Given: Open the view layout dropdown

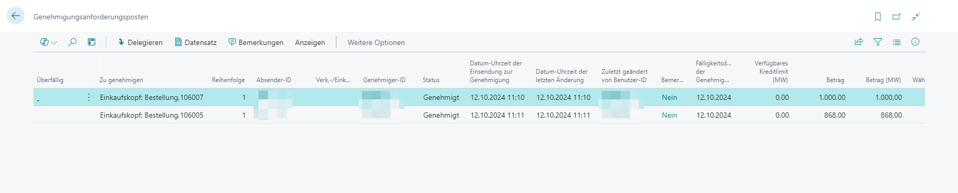Looking at the screenshot, I should pyautogui.click(x=49, y=42).
